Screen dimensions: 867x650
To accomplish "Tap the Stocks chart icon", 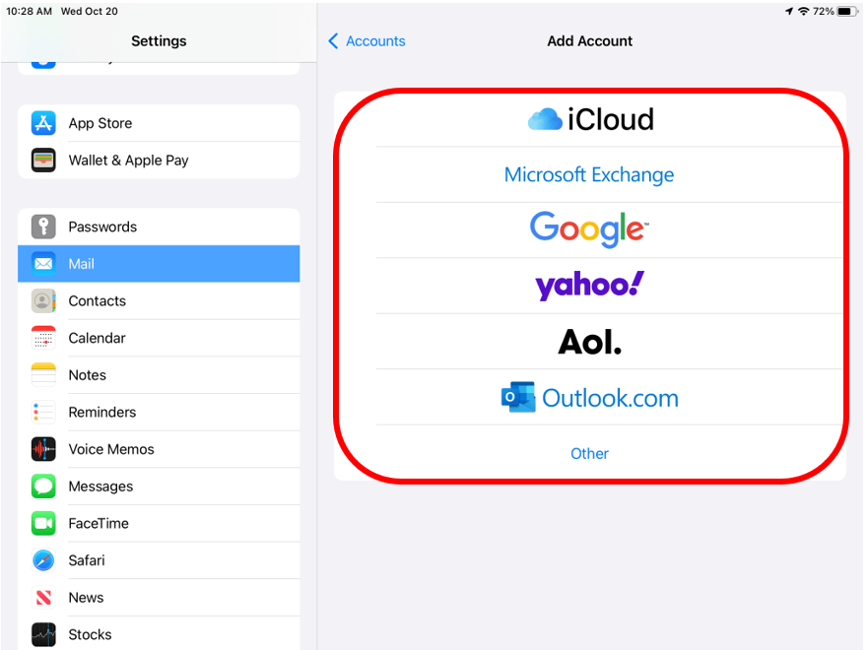I will pyautogui.click(x=43, y=634).
